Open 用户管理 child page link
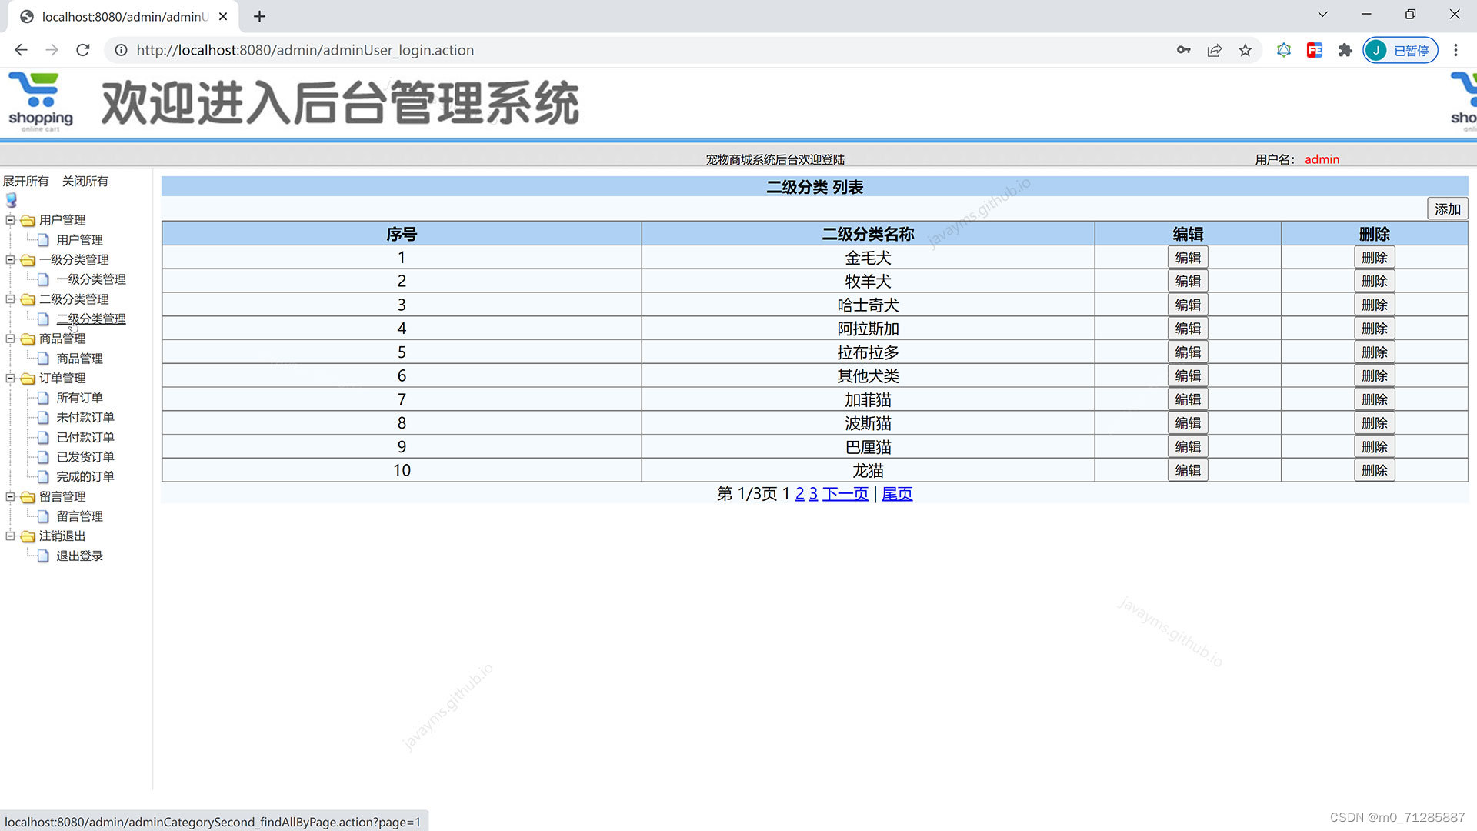Image resolution: width=1477 pixels, height=831 pixels. pos(79,240)
